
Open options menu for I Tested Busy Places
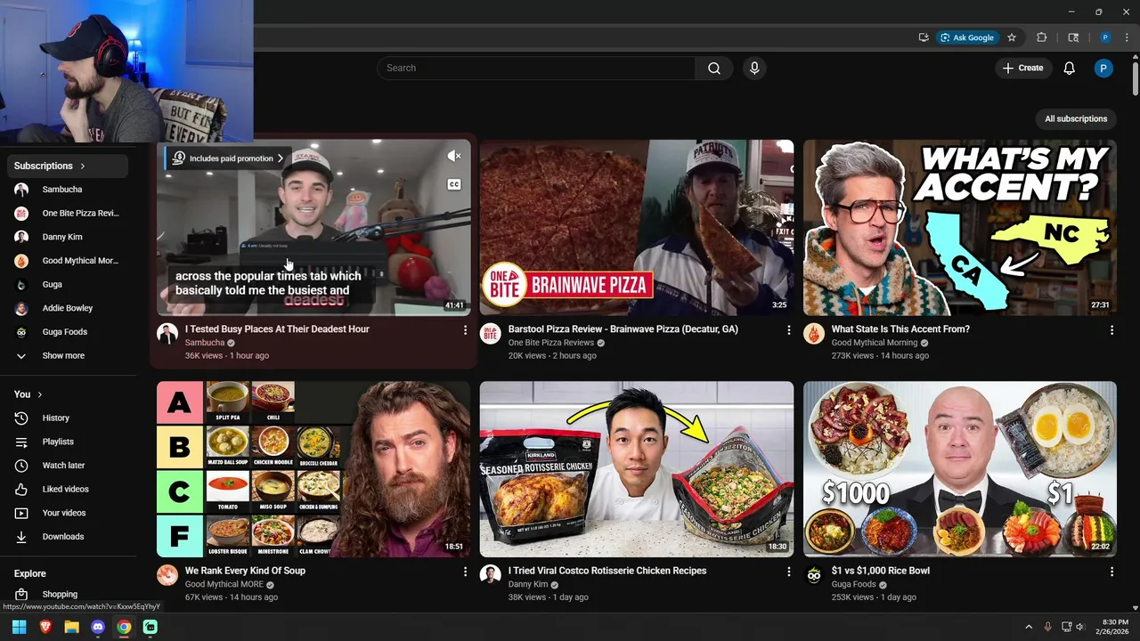point(465,330)
